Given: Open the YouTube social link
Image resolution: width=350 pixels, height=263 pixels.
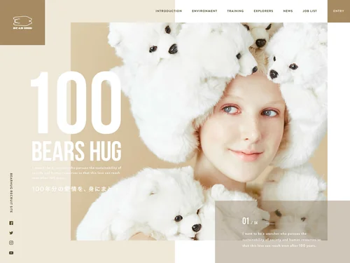Looking at the screenshot, I should click(11, 252).
